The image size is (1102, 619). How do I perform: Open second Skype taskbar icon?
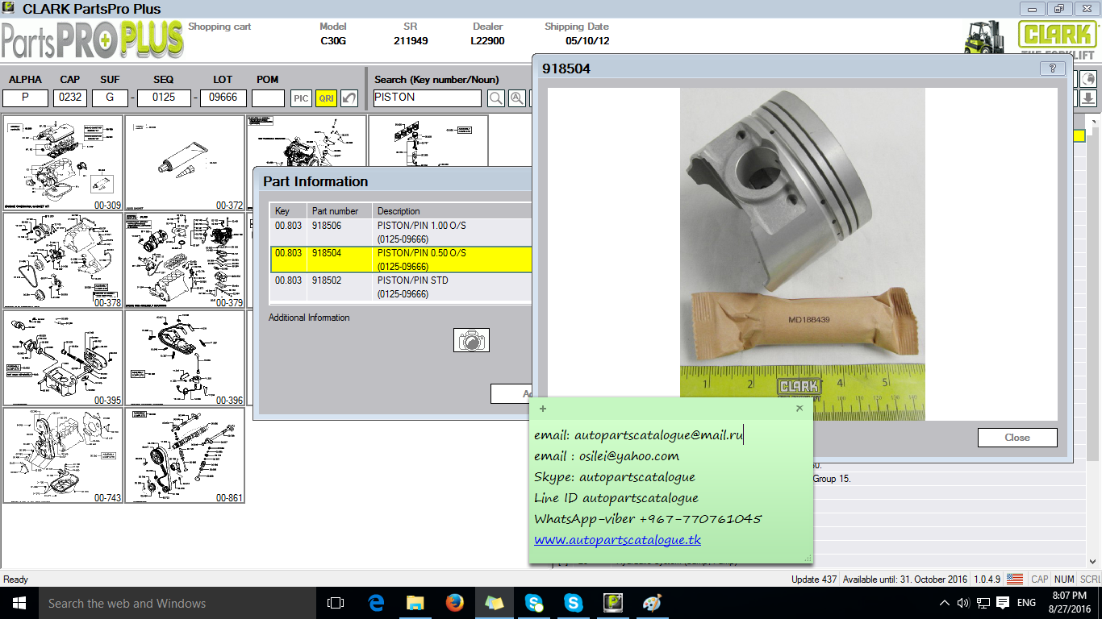coord(574,603)
